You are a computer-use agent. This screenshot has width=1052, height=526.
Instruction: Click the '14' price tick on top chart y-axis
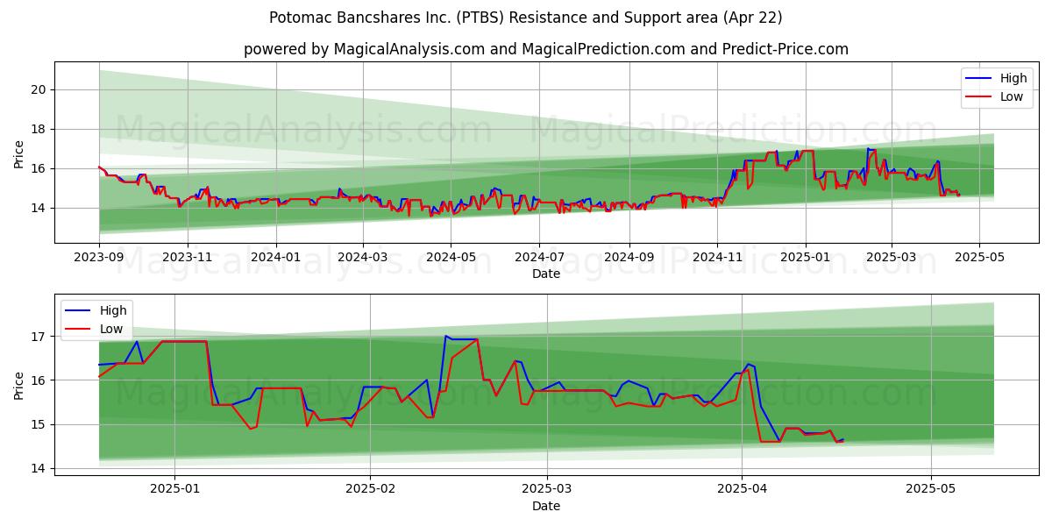coord(39,208)
